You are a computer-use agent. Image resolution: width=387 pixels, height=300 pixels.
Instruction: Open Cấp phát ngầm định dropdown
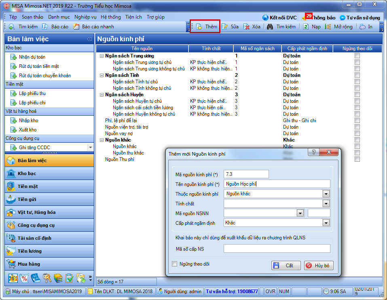click(326, 223)
